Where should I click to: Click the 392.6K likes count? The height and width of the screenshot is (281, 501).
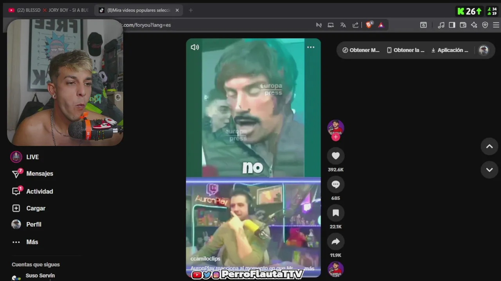pos(336,170)
